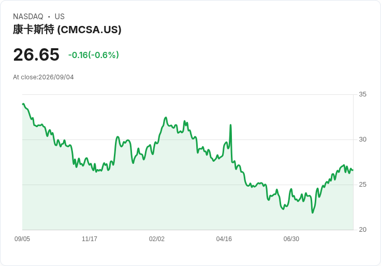Click the 30 y-axis price label
The width and height of the screenshot is (381, 266).
[362, 139]
